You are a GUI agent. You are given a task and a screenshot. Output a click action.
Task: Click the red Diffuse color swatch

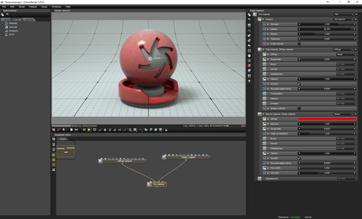click(x=327, y=119)
